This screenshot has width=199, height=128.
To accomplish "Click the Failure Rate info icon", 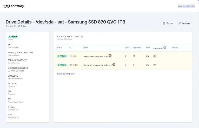I will (x=165, y=47).
